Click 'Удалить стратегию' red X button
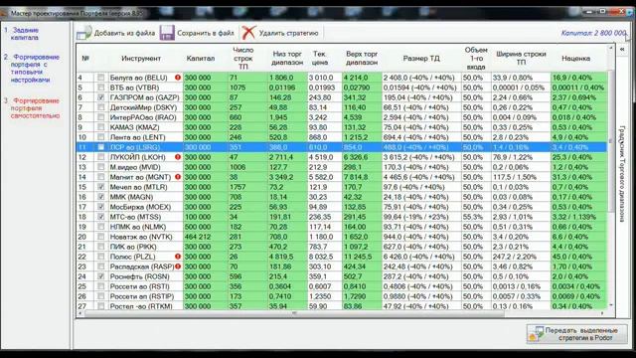The width and height of the screenshot is (636, 358). point(280,33)
